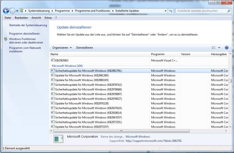Select Sicherheitsupdate KB2976897 row
The image size is (234, 153).
coord(139,94)
